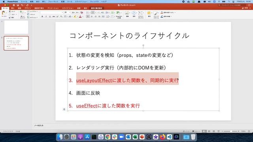Viewport: 253px width, 142px height.
Task: Click the Paste icon in the ribbon
Action: pyautogui.click(x=4, y=13)
